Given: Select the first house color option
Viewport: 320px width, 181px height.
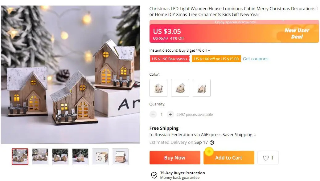Looking at the screenshot, I should pyautogui.click(x=158, y=88).
